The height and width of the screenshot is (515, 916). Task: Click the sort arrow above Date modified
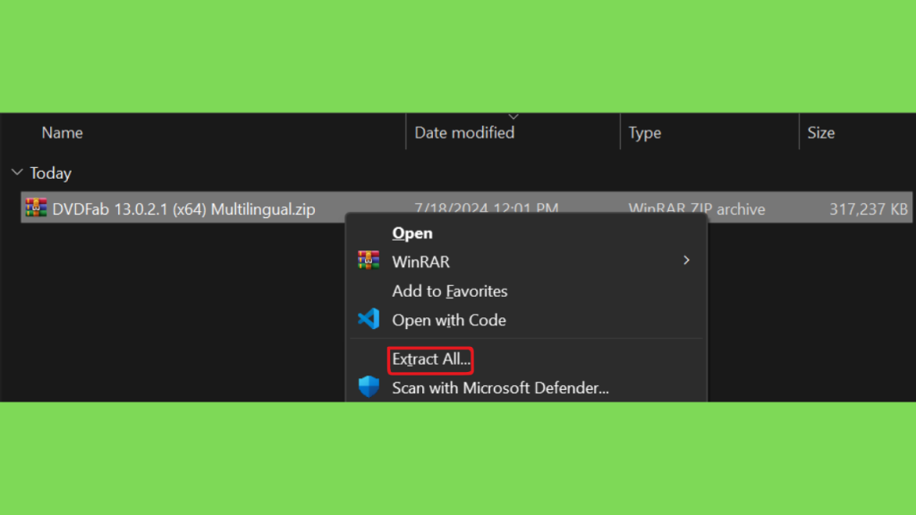[513, 117]
